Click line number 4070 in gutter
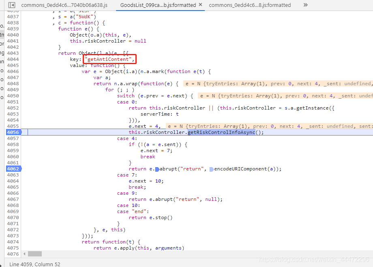 (13, 217)
